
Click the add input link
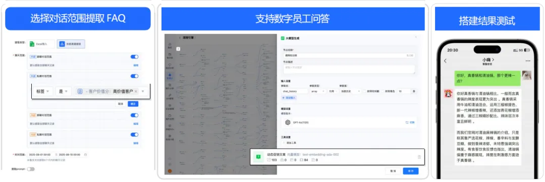coord(290,98)
